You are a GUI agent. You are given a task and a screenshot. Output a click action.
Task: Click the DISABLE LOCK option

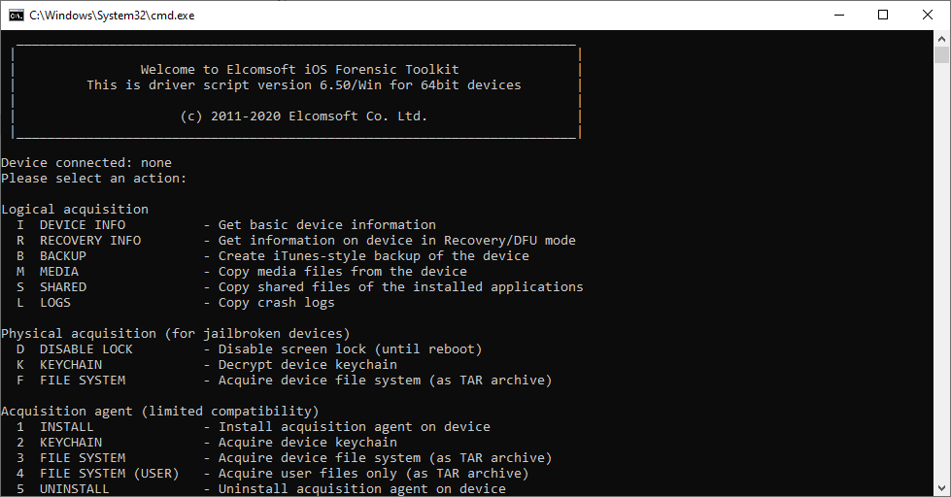click(x=86, y=349)
